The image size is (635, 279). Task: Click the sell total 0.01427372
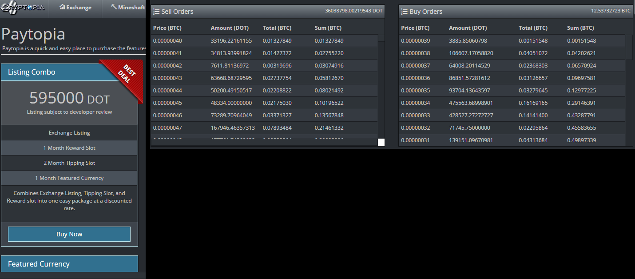tap(277, 53)
